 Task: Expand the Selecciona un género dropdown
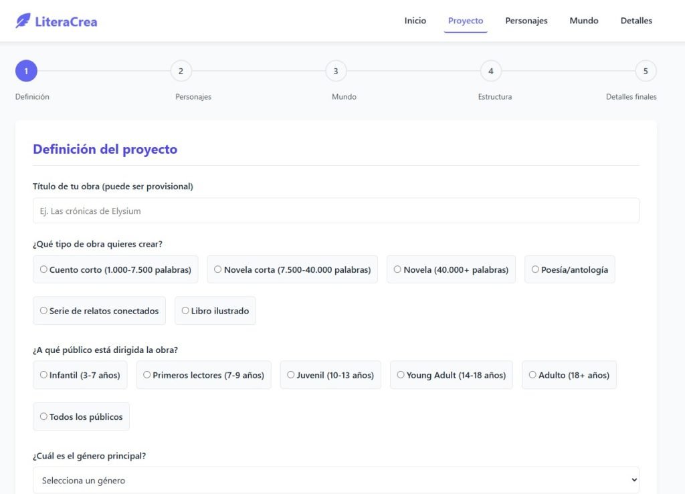pos(336,480)
